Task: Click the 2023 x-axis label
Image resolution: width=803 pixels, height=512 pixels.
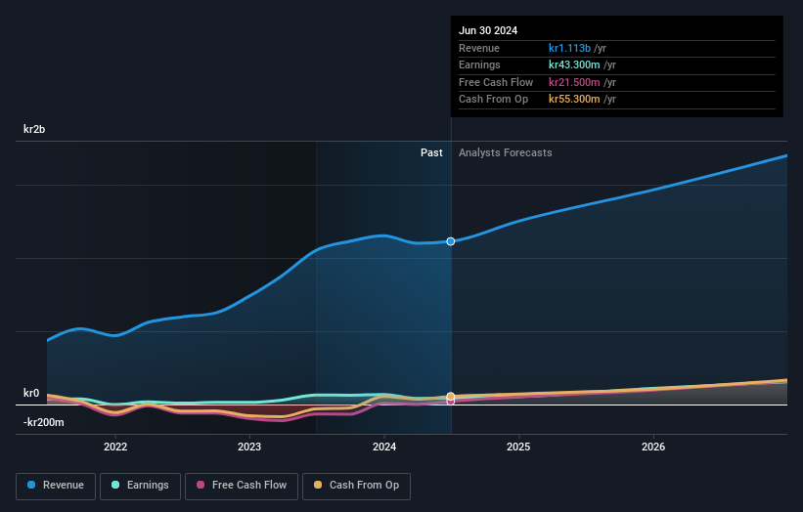Action: (249, 447)
